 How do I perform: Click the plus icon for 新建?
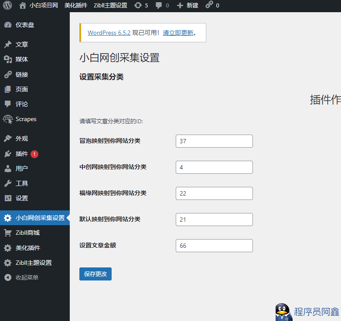point(180,5)
